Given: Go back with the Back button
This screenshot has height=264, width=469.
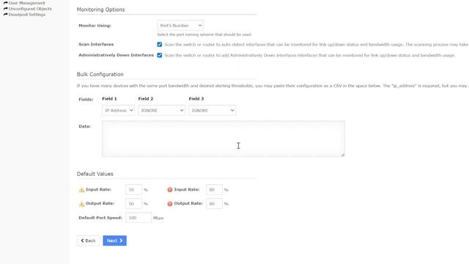Looking at the screenshot, I should coord(88,241).
